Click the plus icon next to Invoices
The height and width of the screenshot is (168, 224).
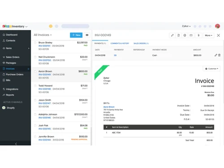(x=28, y=69)
